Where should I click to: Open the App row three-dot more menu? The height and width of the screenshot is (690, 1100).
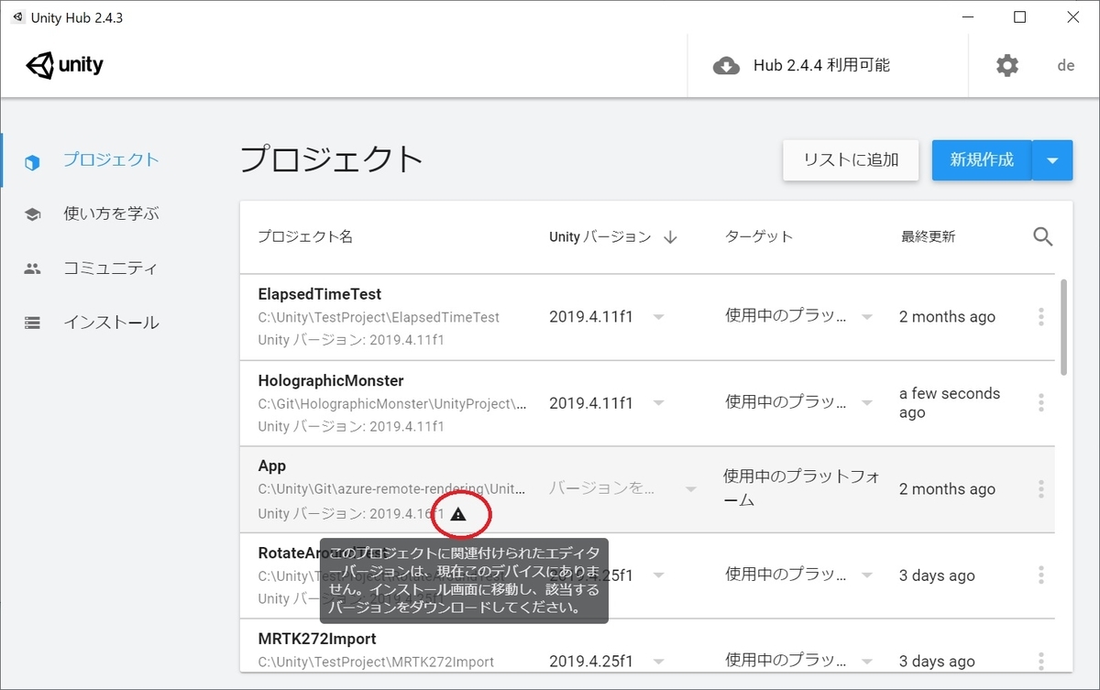coord(1041,489)
